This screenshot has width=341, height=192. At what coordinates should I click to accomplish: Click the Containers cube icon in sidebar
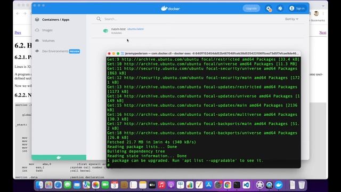click(37, 20)
